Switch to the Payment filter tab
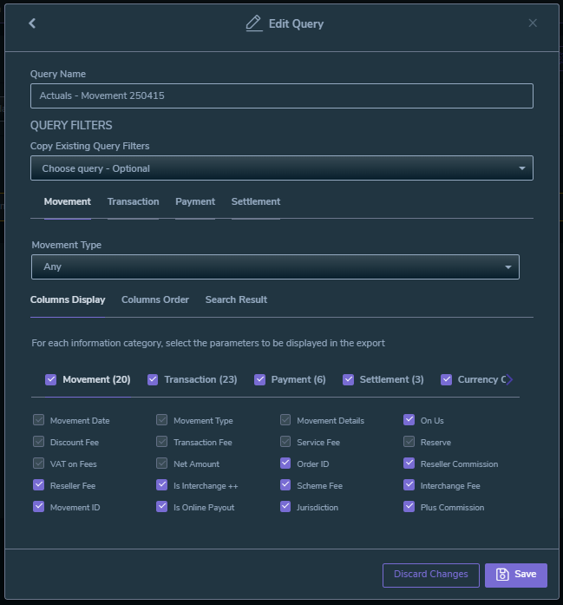This screenshot has height=605, width=563. click(x=195, y=201)
